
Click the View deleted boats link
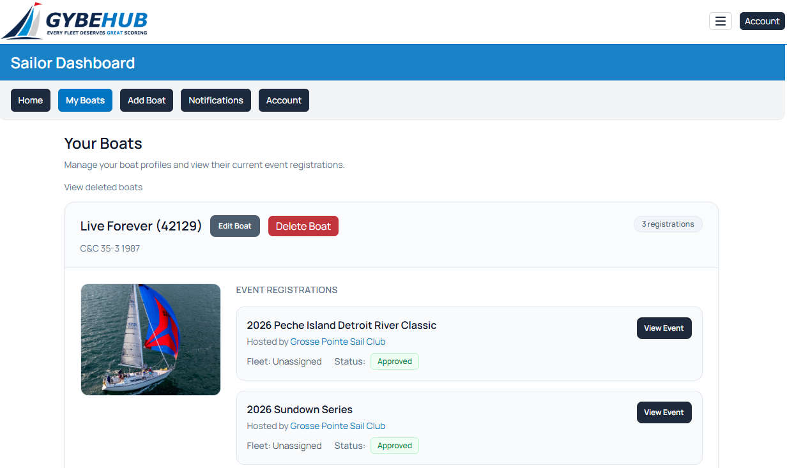point(103,187)
